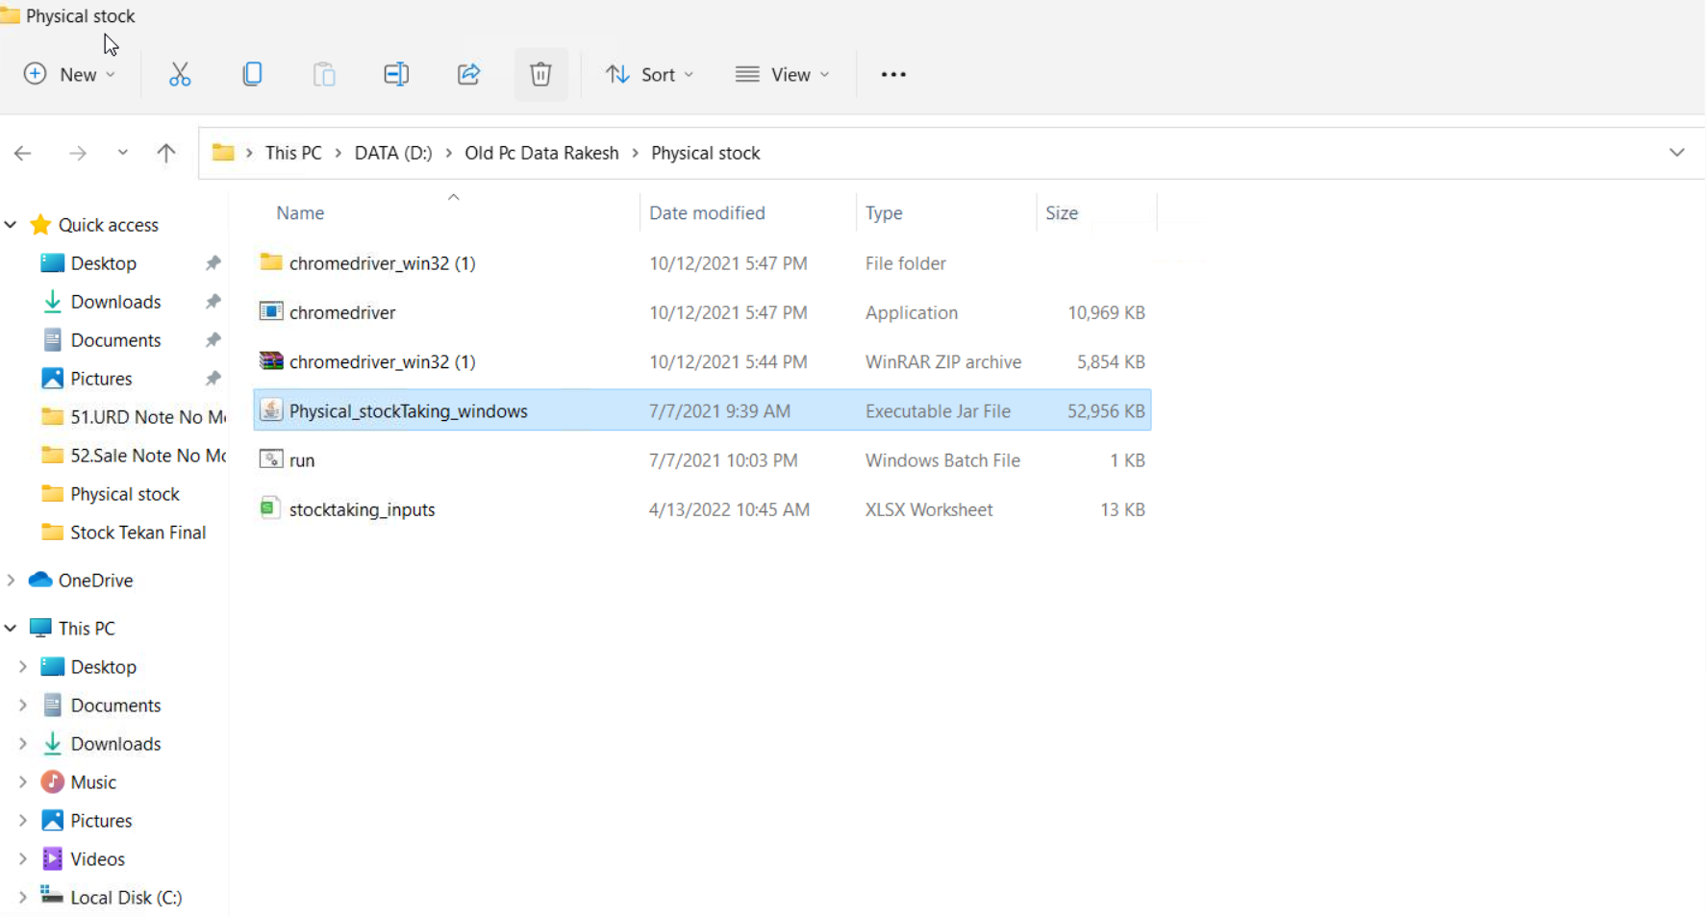Click the Paste clipboard icon

tap(324, 74)
